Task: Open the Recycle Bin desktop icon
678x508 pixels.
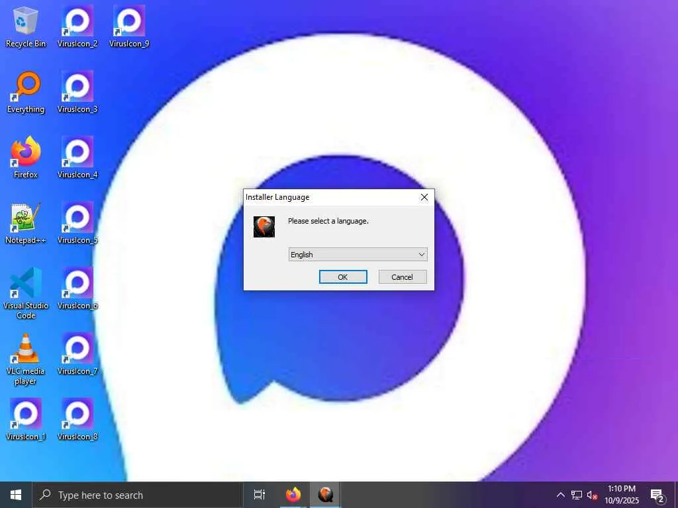Action: pyautogui.click(x=26, y=26)
